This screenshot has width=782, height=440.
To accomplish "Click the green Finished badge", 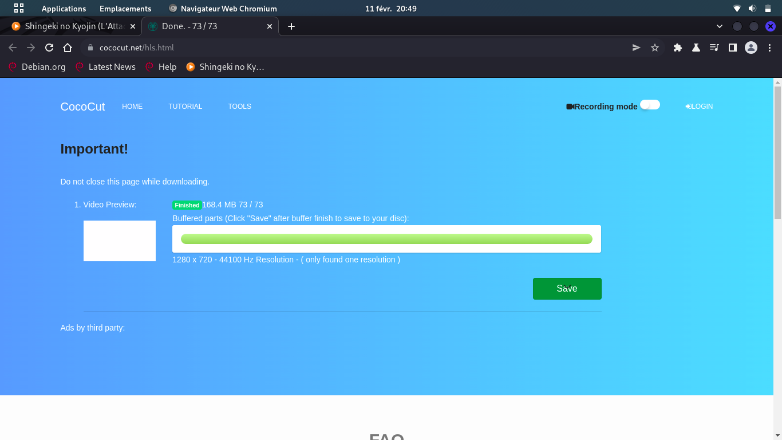I will pyautogui.click(x=187, y=205).
